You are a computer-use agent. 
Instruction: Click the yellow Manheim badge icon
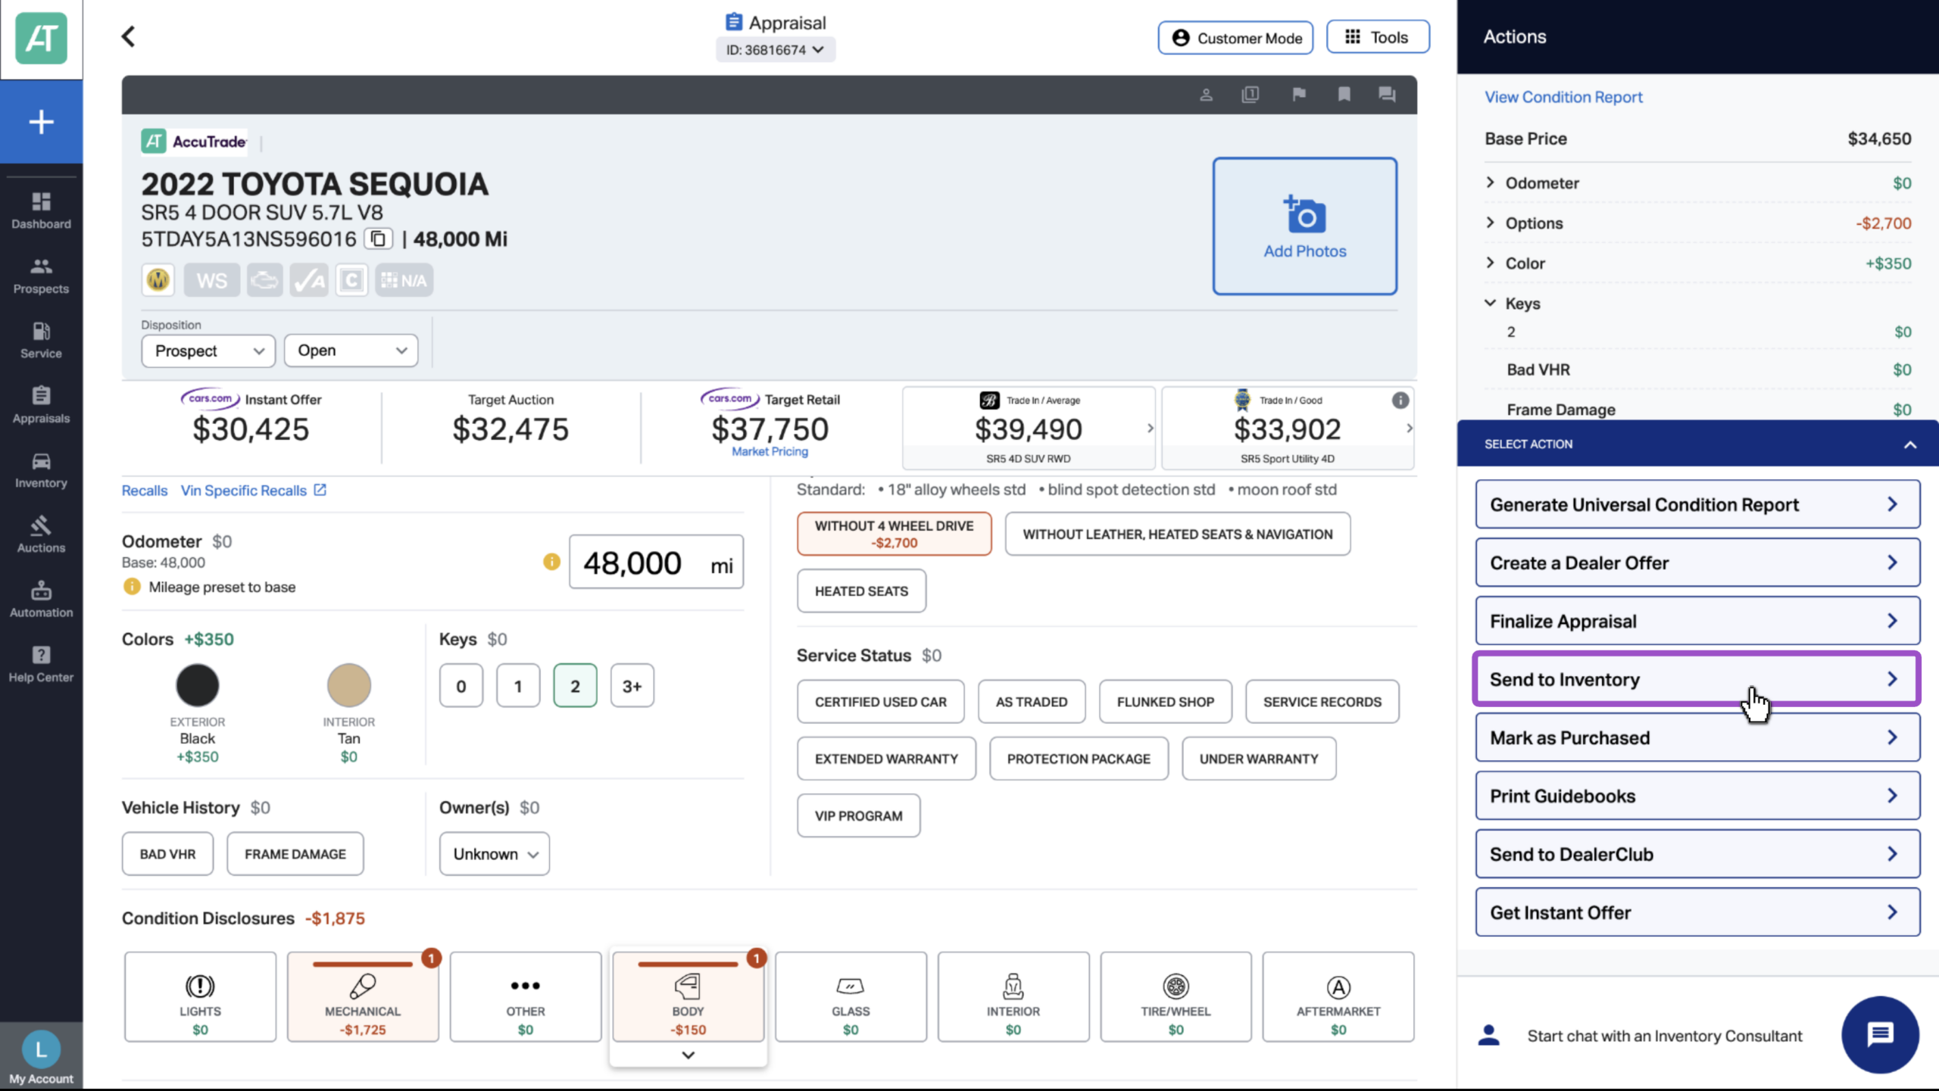[x=158, y=280]
